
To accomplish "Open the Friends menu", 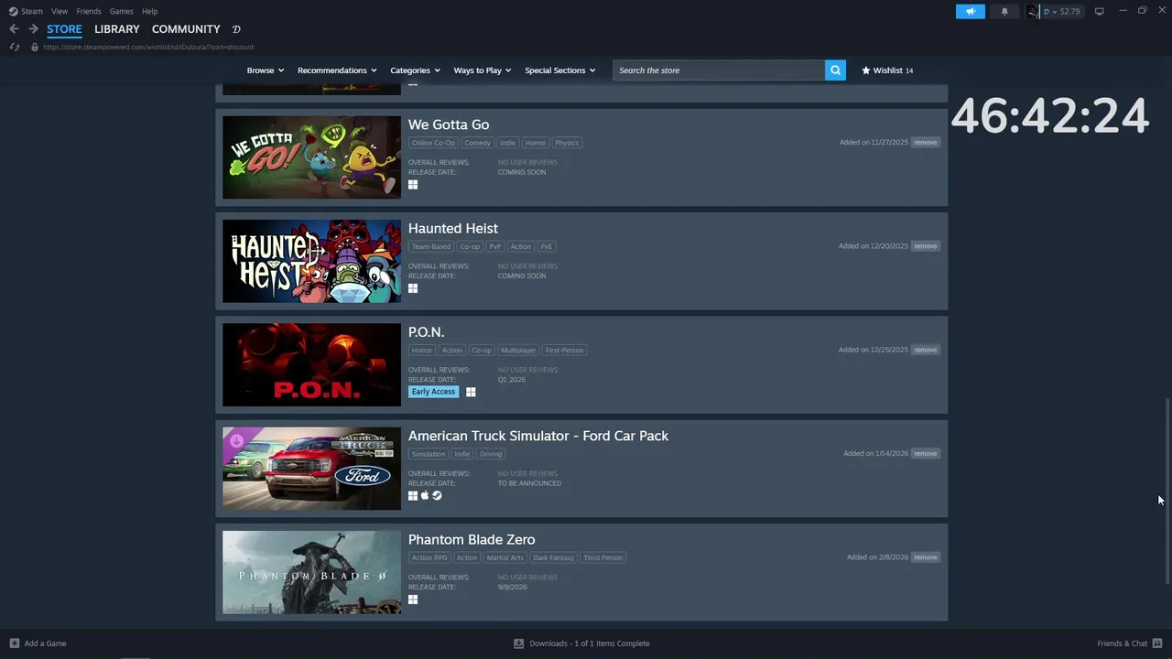I will point(89,11).
